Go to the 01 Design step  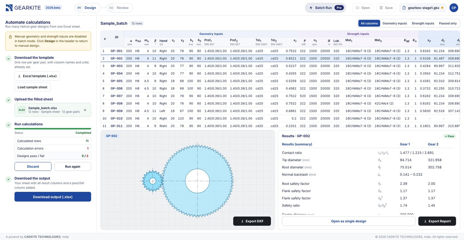coord(87,8)
